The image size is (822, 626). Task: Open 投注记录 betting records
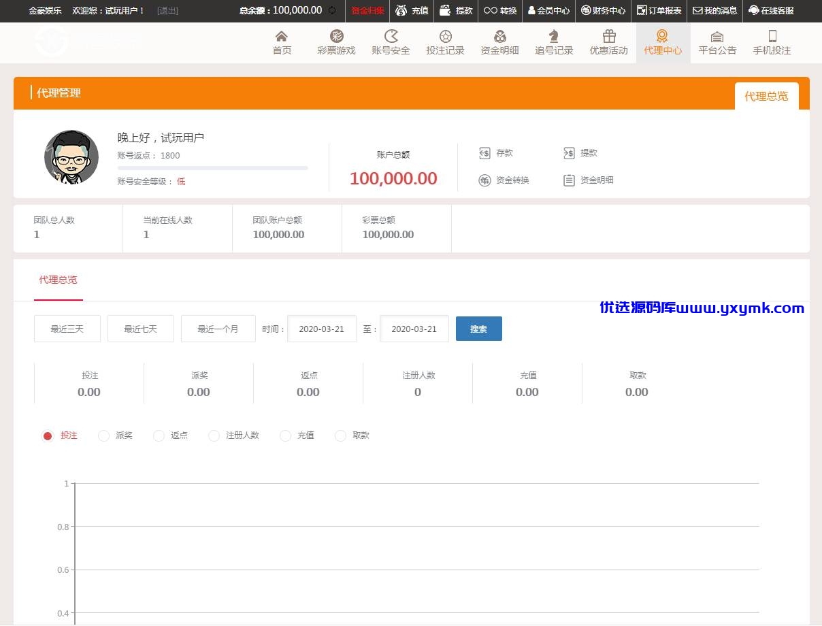point(446,43)
